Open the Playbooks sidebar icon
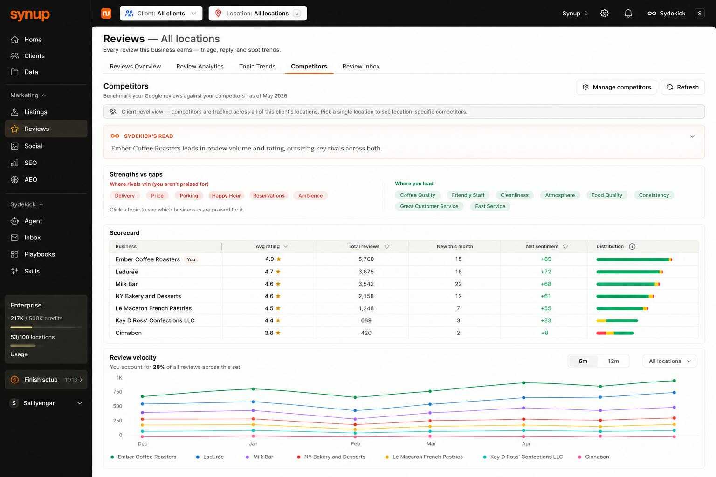Image resolution: width=716 pixels, height=477 pixels. tap(15, 254)
